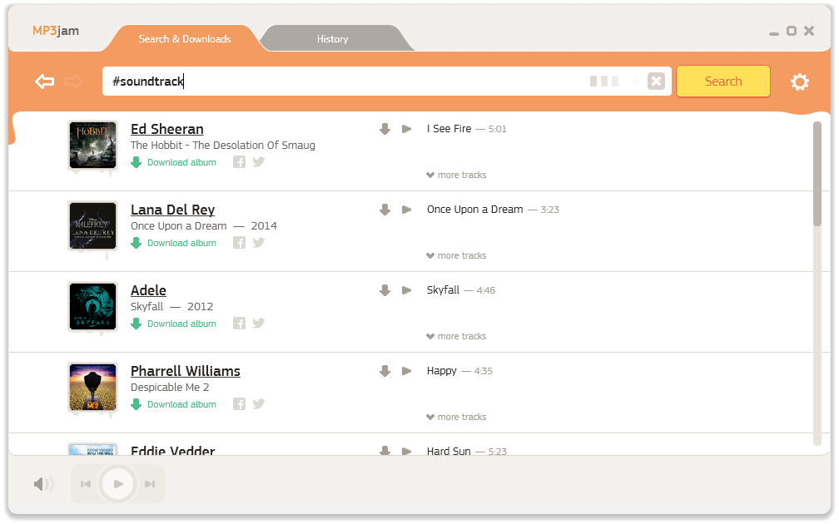This screenshot has height=524, width=839.
Task: Open the History tab
Action: (x=333, y=38)
